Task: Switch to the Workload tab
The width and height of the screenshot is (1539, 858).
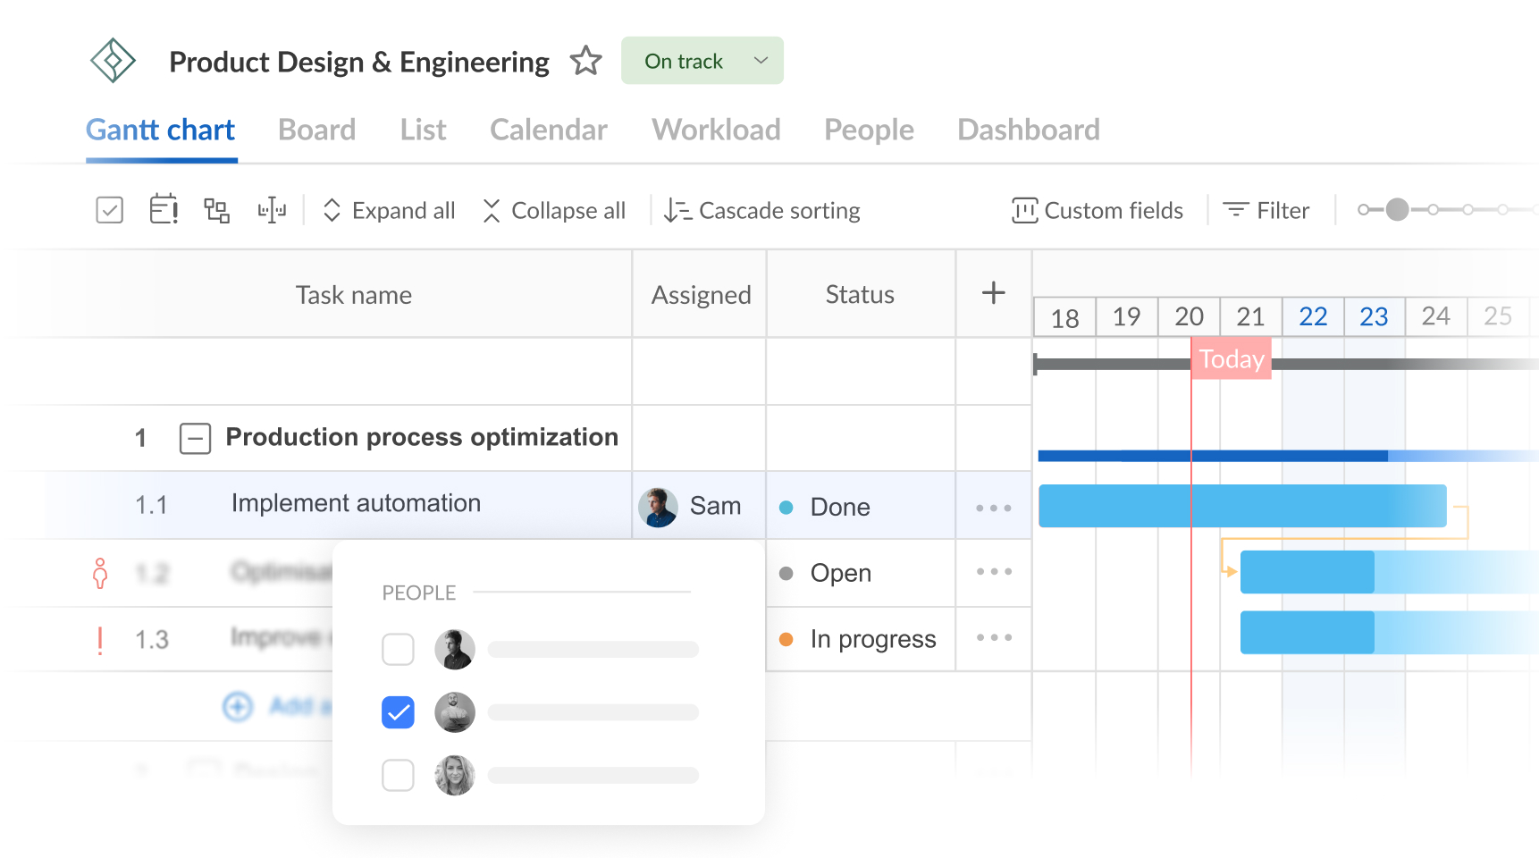Action: click(x=716, y=130)
